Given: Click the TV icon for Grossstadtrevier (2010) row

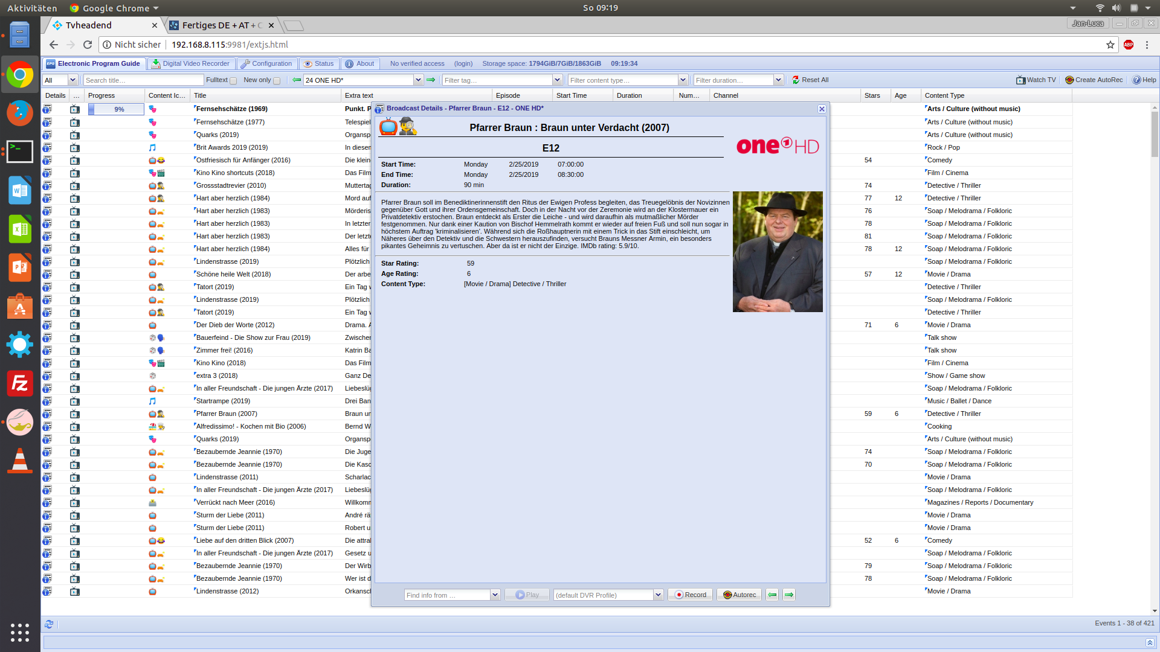Looking at the screenshot, I should tap(75, 185).
